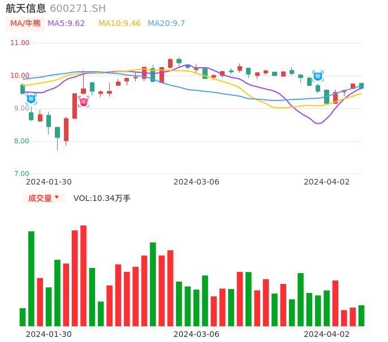Click the 7.00 price axis label
This screenshot has width=388, height=342.
point(21,174)
